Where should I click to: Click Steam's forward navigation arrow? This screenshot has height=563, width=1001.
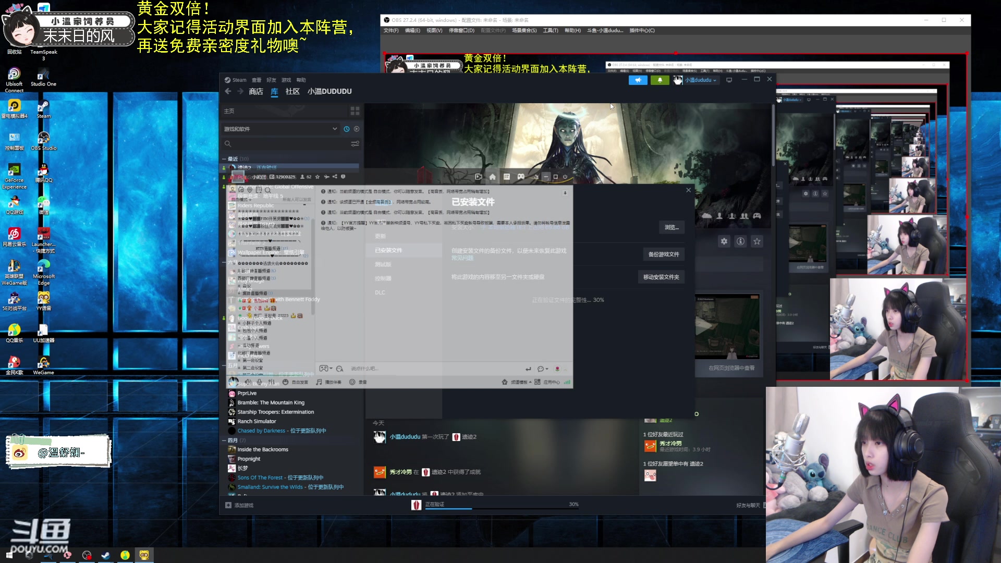coord(240,91)
